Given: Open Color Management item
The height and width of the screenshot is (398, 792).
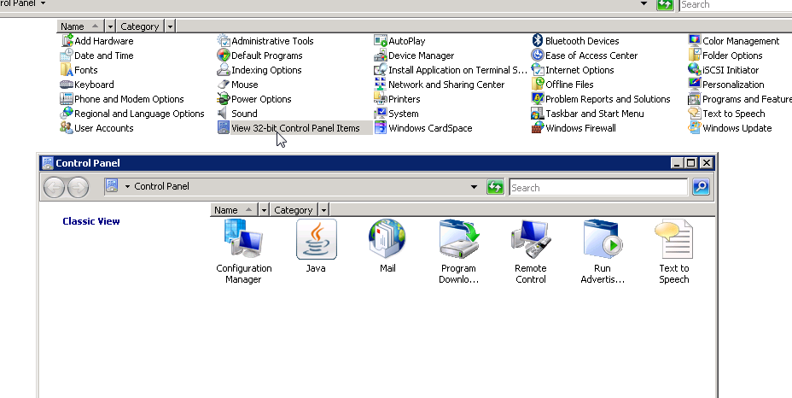Looking at the screenshot, I should pyautogui.click(x=734, y=41).
